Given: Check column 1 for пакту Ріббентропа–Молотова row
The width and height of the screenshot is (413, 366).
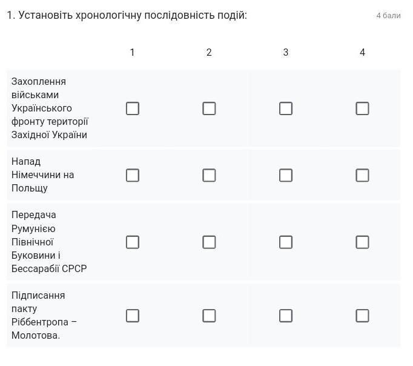Looking at the screenshot, I should [132, 316].
